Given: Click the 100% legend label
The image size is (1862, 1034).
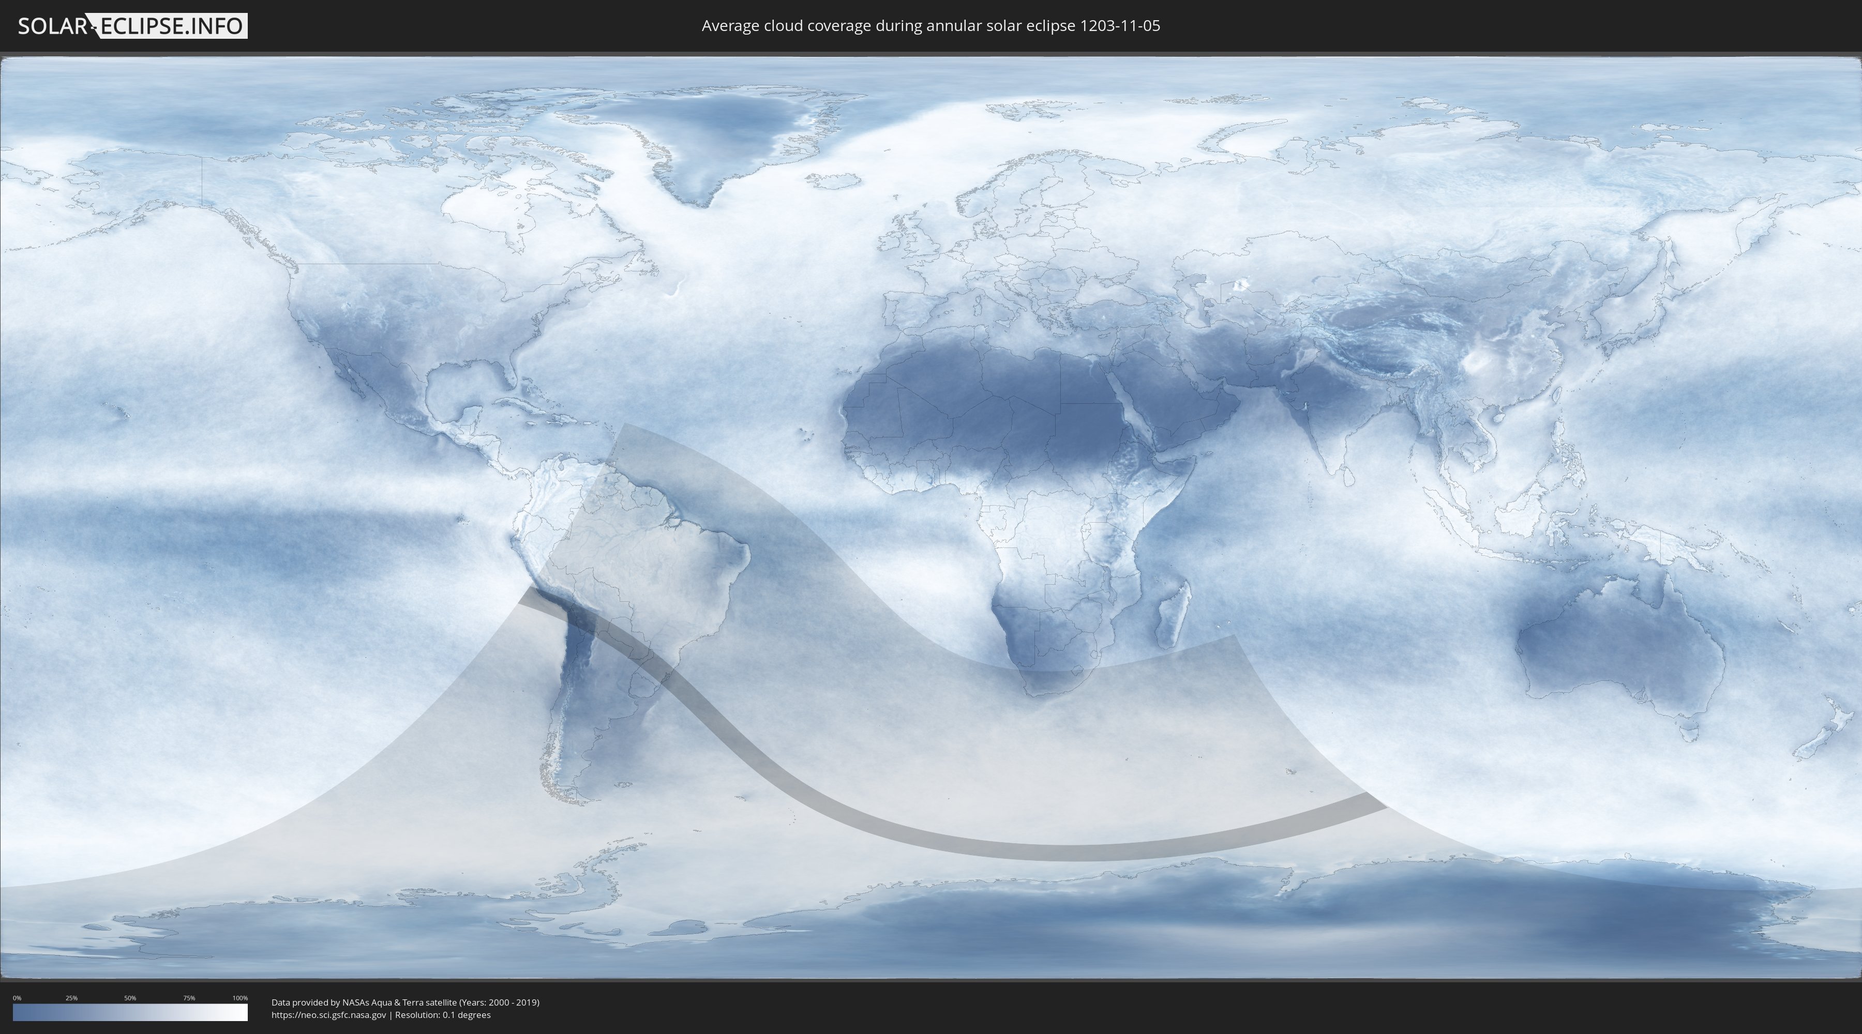Looking at the screenshot, I should pos(240,998).
